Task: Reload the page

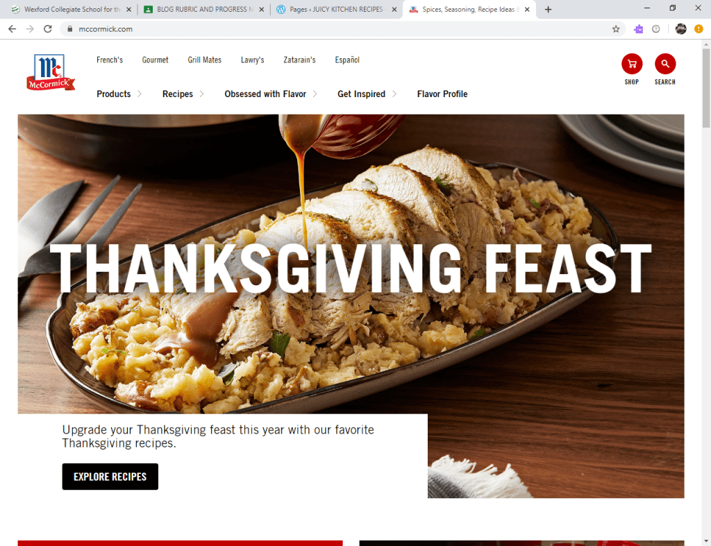Action: coord(48,29)
